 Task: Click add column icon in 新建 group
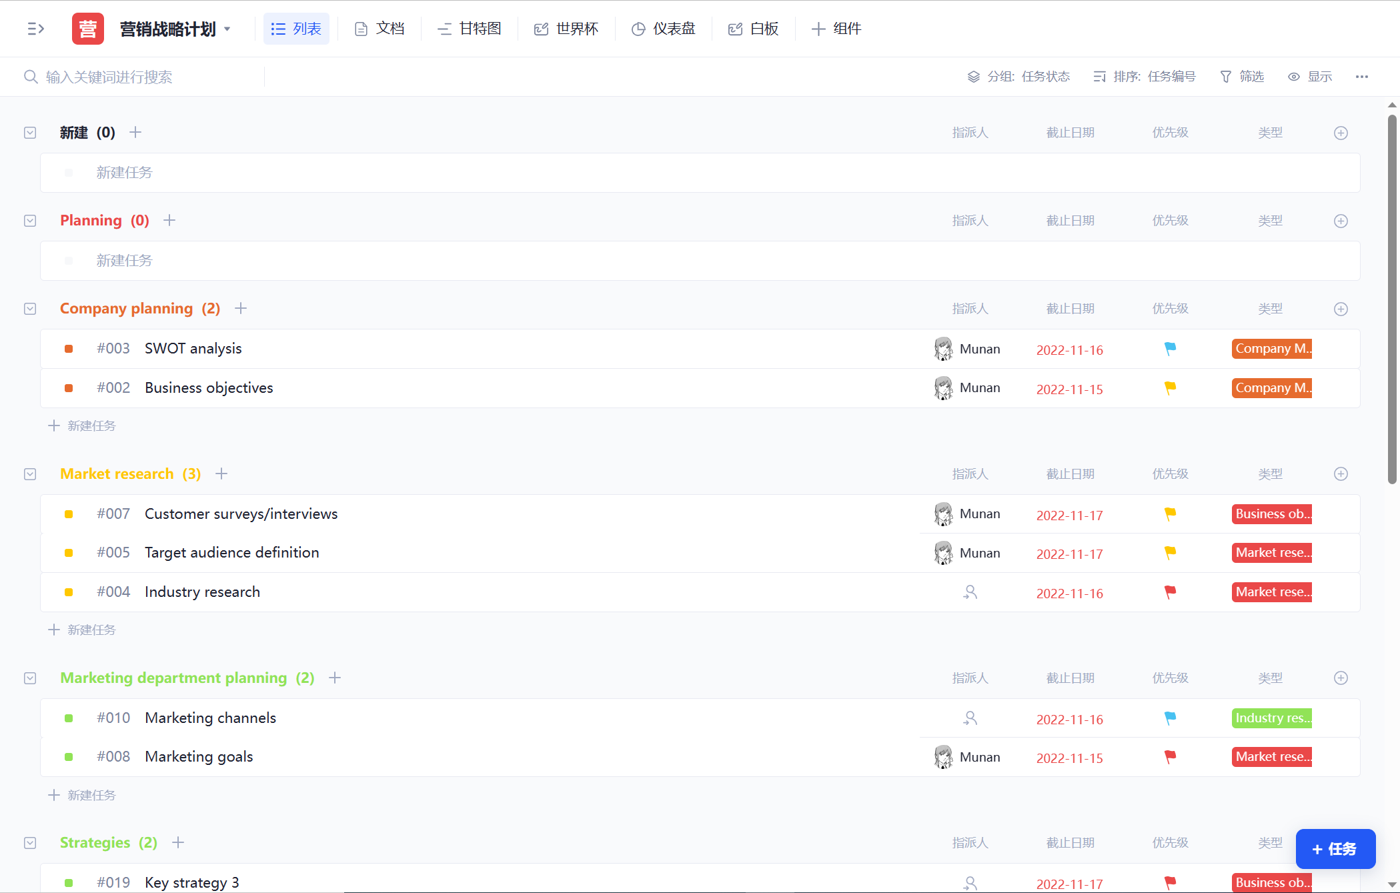click(1341, 133)
